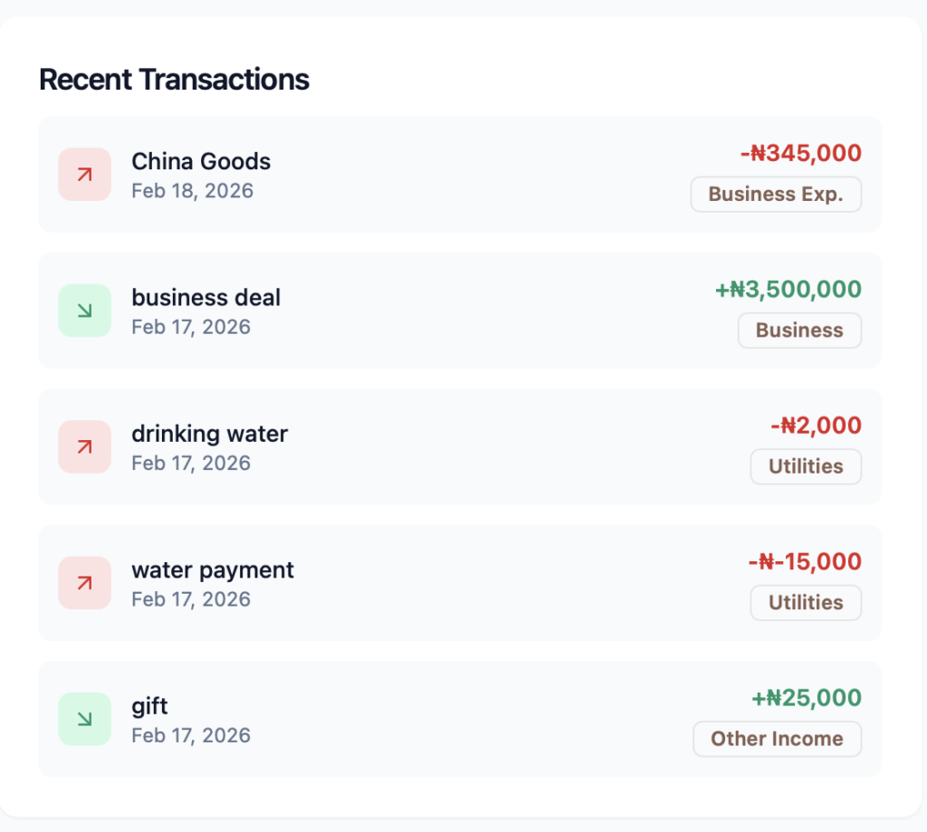Click Utilities tag on water payment

(x=806, y=603)
